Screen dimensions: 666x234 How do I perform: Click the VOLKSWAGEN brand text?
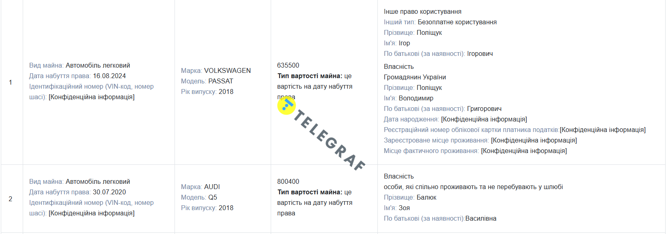point(227,70)
